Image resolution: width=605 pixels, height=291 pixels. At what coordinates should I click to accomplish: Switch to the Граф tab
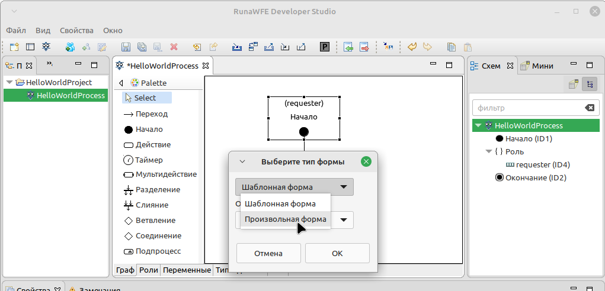(x=126, y=270)
